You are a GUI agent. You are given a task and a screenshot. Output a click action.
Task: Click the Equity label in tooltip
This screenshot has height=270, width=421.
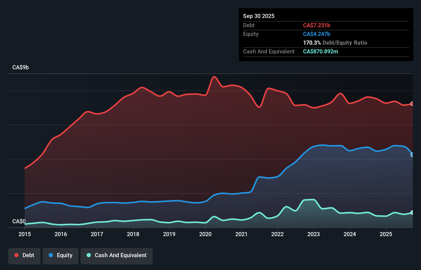point(251,34)
